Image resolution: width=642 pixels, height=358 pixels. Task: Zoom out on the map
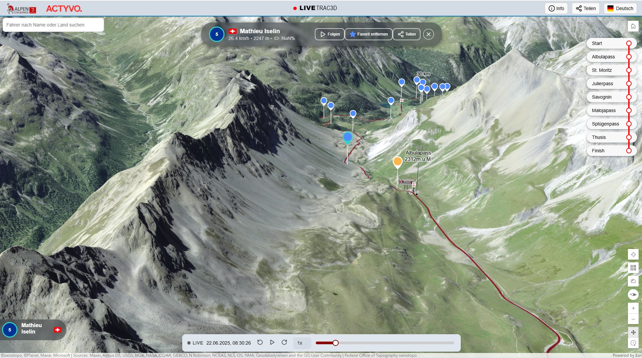pyautogui.click(x=633, y=319)
